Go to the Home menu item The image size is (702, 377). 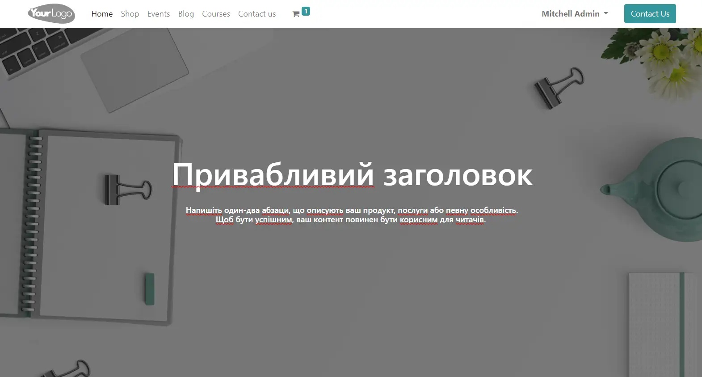(102, 14)
